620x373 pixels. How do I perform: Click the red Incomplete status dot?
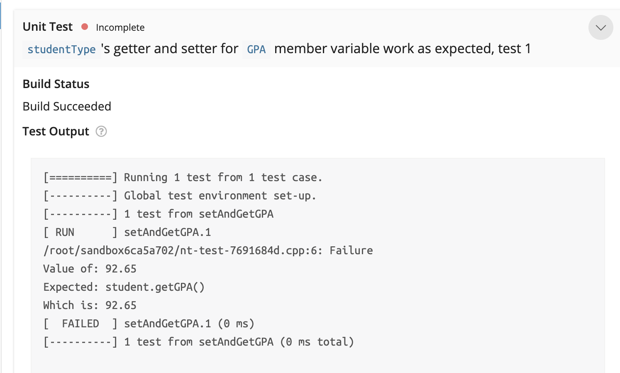tap(85, 27)
